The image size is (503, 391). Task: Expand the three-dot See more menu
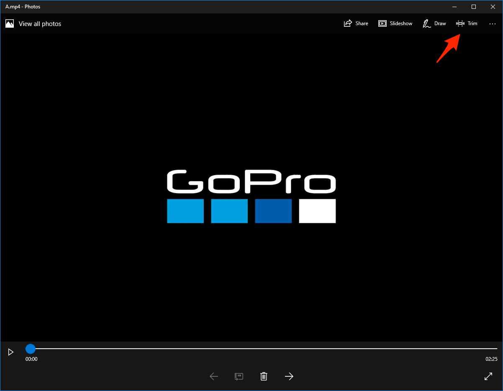coord(492,24)
